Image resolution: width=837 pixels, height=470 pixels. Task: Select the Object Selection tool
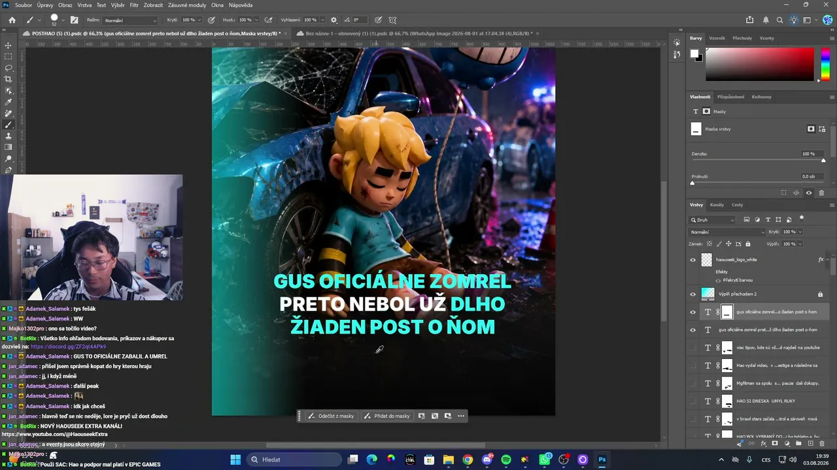coord(9,91)
